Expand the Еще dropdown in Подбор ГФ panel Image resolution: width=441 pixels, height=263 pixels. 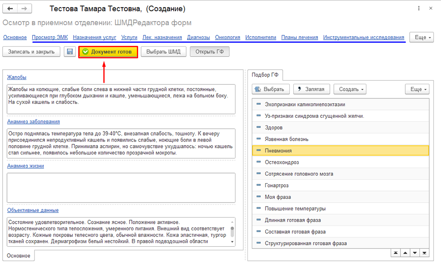[x=417, y=89]
